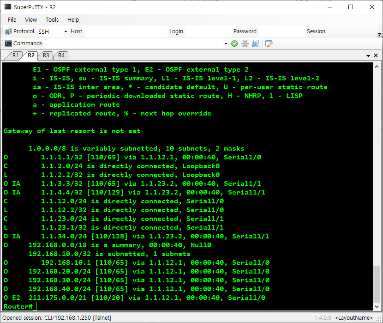This screenshot has height=323, width=383.
Task: Switch to the R4 tab
Action: [x=61, y=55]
